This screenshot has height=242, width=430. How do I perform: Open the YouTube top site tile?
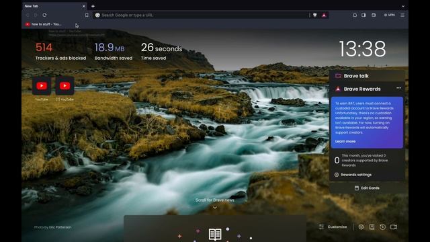click(x=42, y=89)
